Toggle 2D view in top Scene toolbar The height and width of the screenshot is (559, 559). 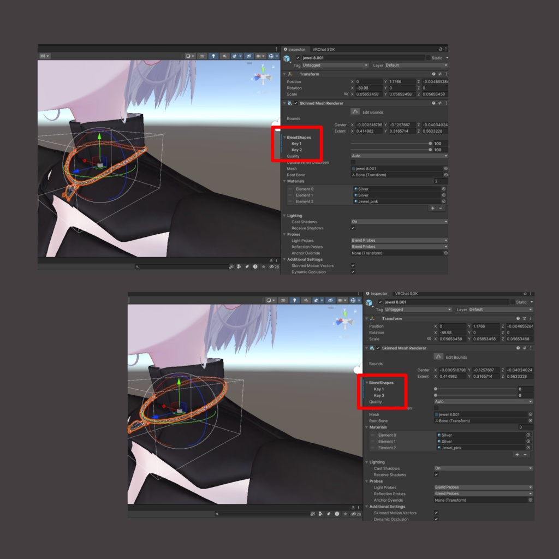point(202,56)
